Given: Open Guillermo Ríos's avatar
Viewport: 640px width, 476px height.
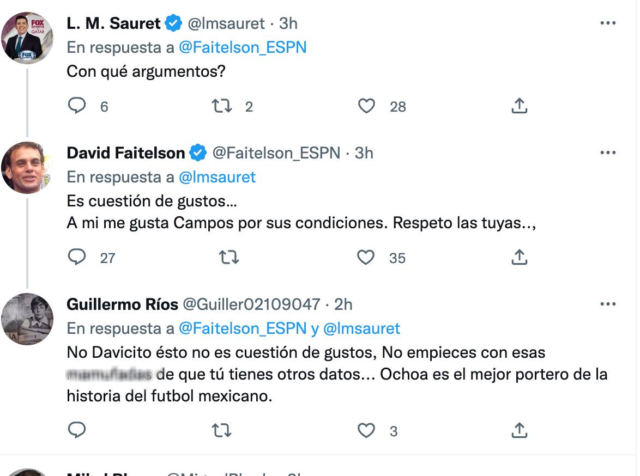Looking at the screenshot, I should (27, 320).
